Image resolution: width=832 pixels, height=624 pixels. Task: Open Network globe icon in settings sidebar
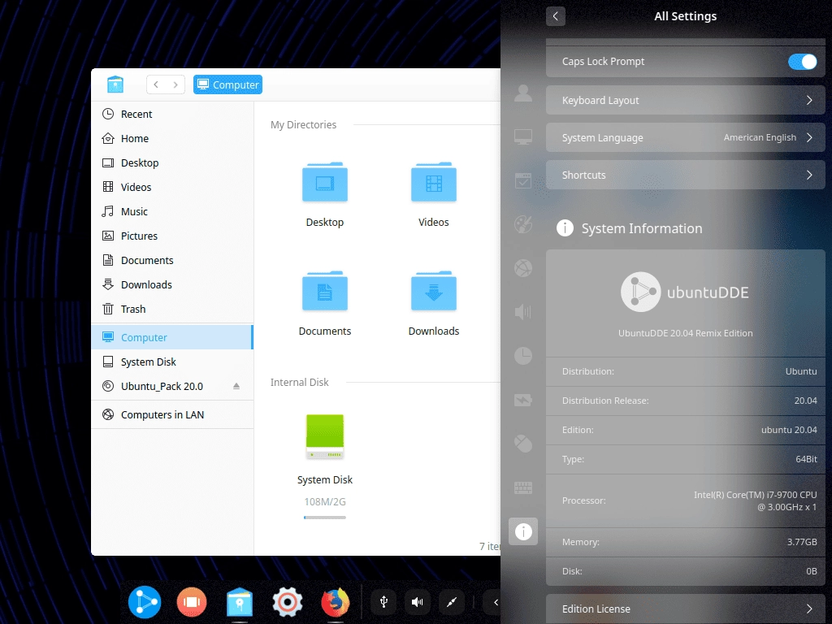click(523, 268)
